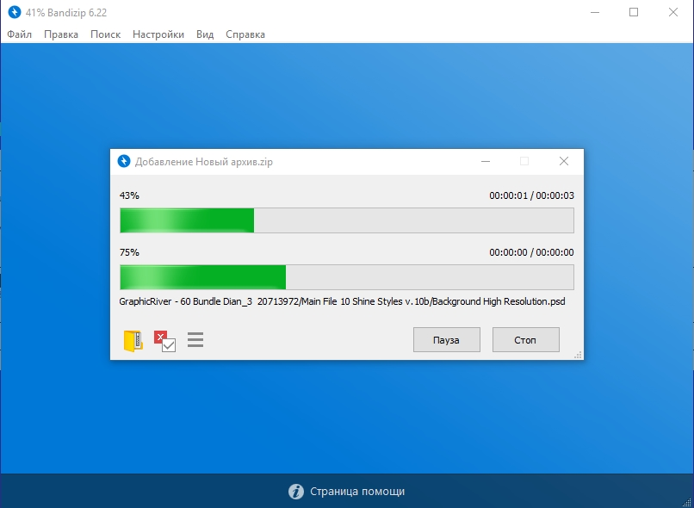This screenshot has height=508, width=694.
Task: Open the Вид menu
Action: (205, 34)
